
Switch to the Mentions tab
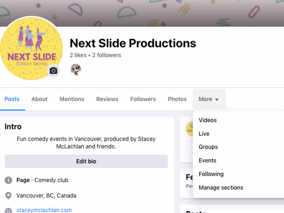(72, 99)
